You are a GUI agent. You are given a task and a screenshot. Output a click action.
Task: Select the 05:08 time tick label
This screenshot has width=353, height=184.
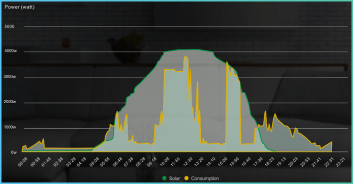pos(94,162)
